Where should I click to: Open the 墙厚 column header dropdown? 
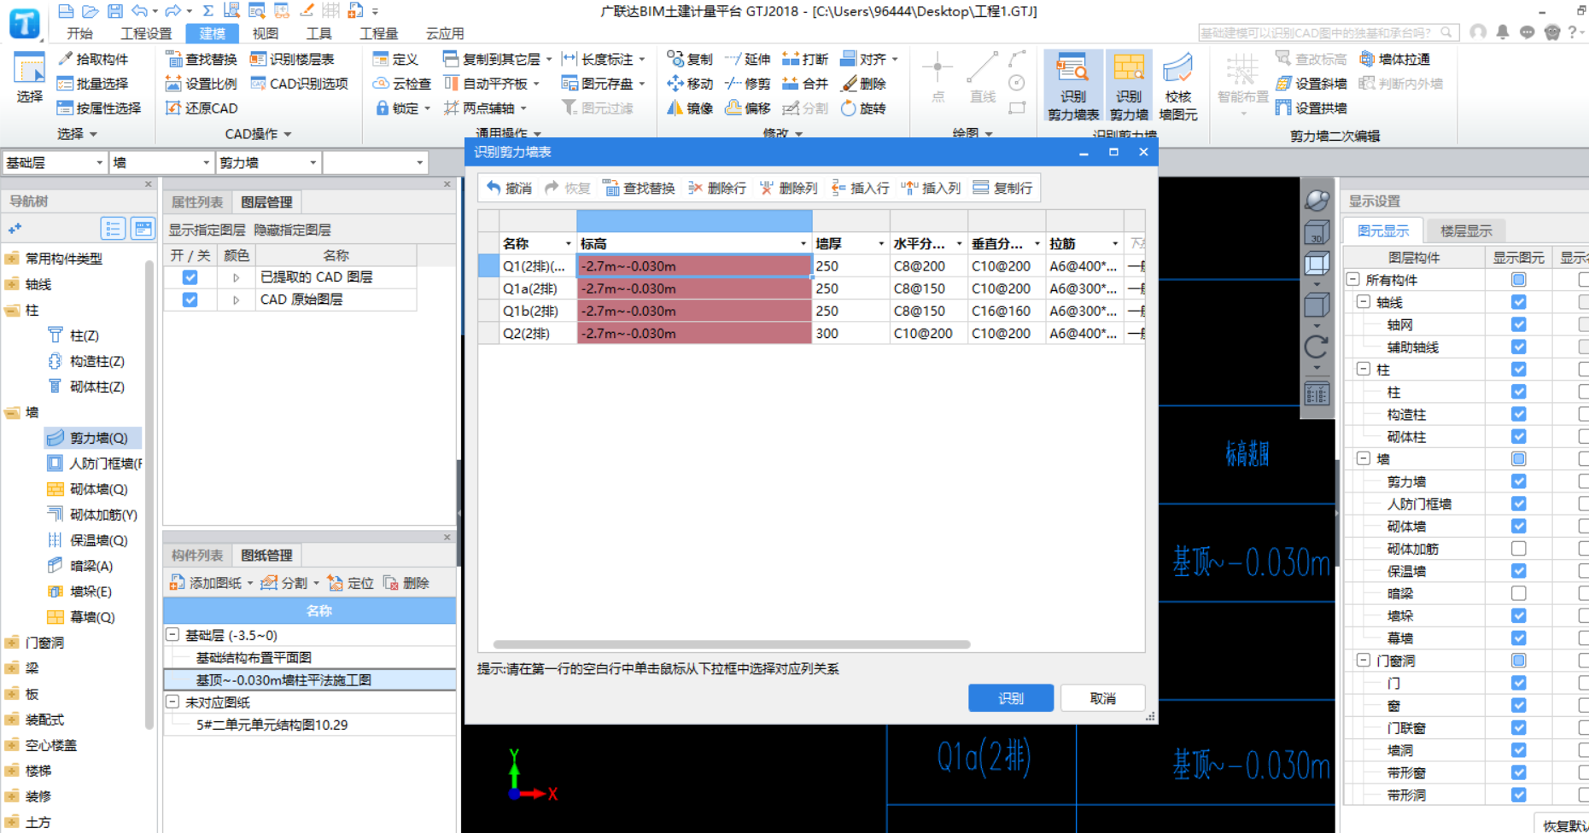click(880, 244)
